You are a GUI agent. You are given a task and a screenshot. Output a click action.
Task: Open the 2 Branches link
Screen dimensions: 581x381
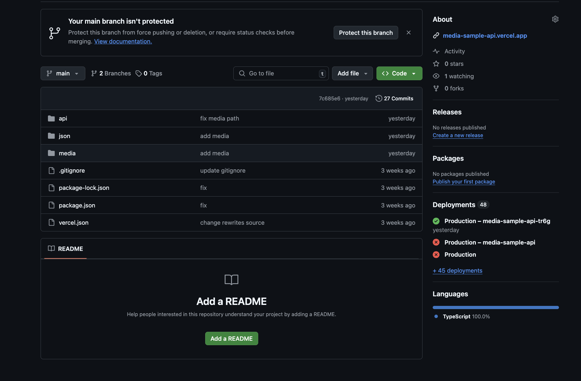tap(111, 74)
